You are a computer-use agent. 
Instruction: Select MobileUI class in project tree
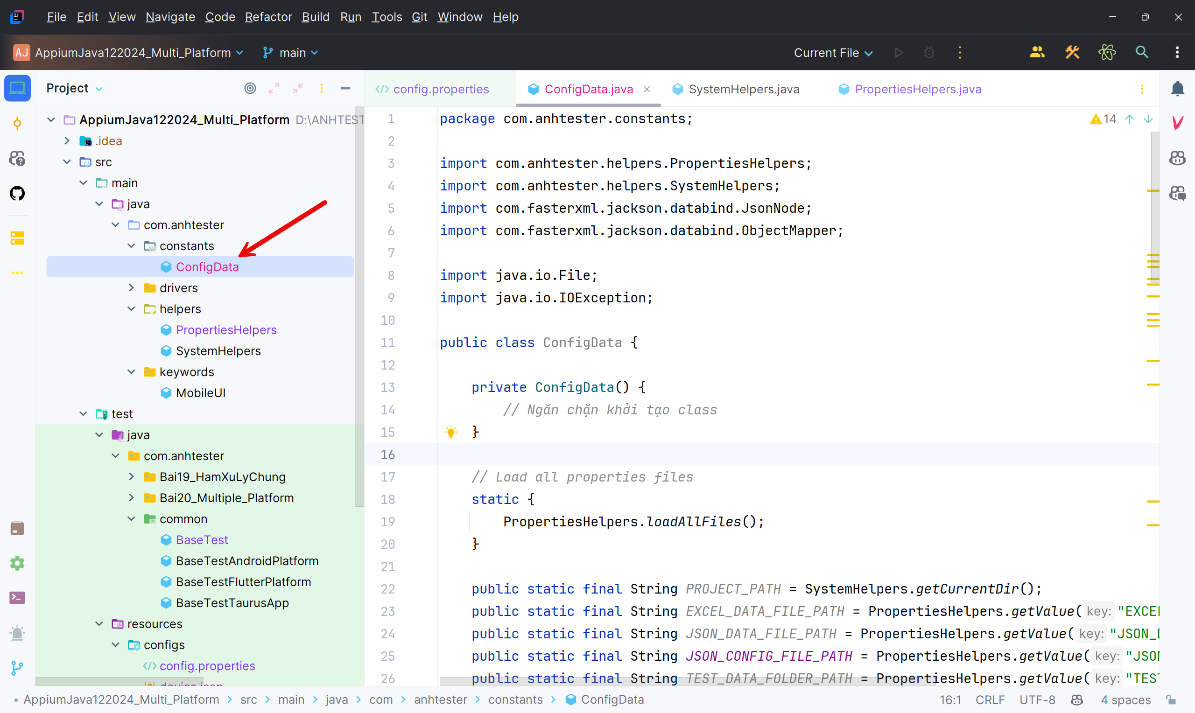point(200,392)
